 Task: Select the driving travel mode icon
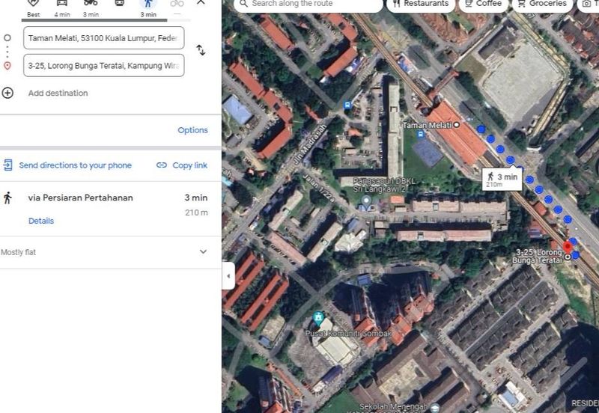click(x=61, y=4)
